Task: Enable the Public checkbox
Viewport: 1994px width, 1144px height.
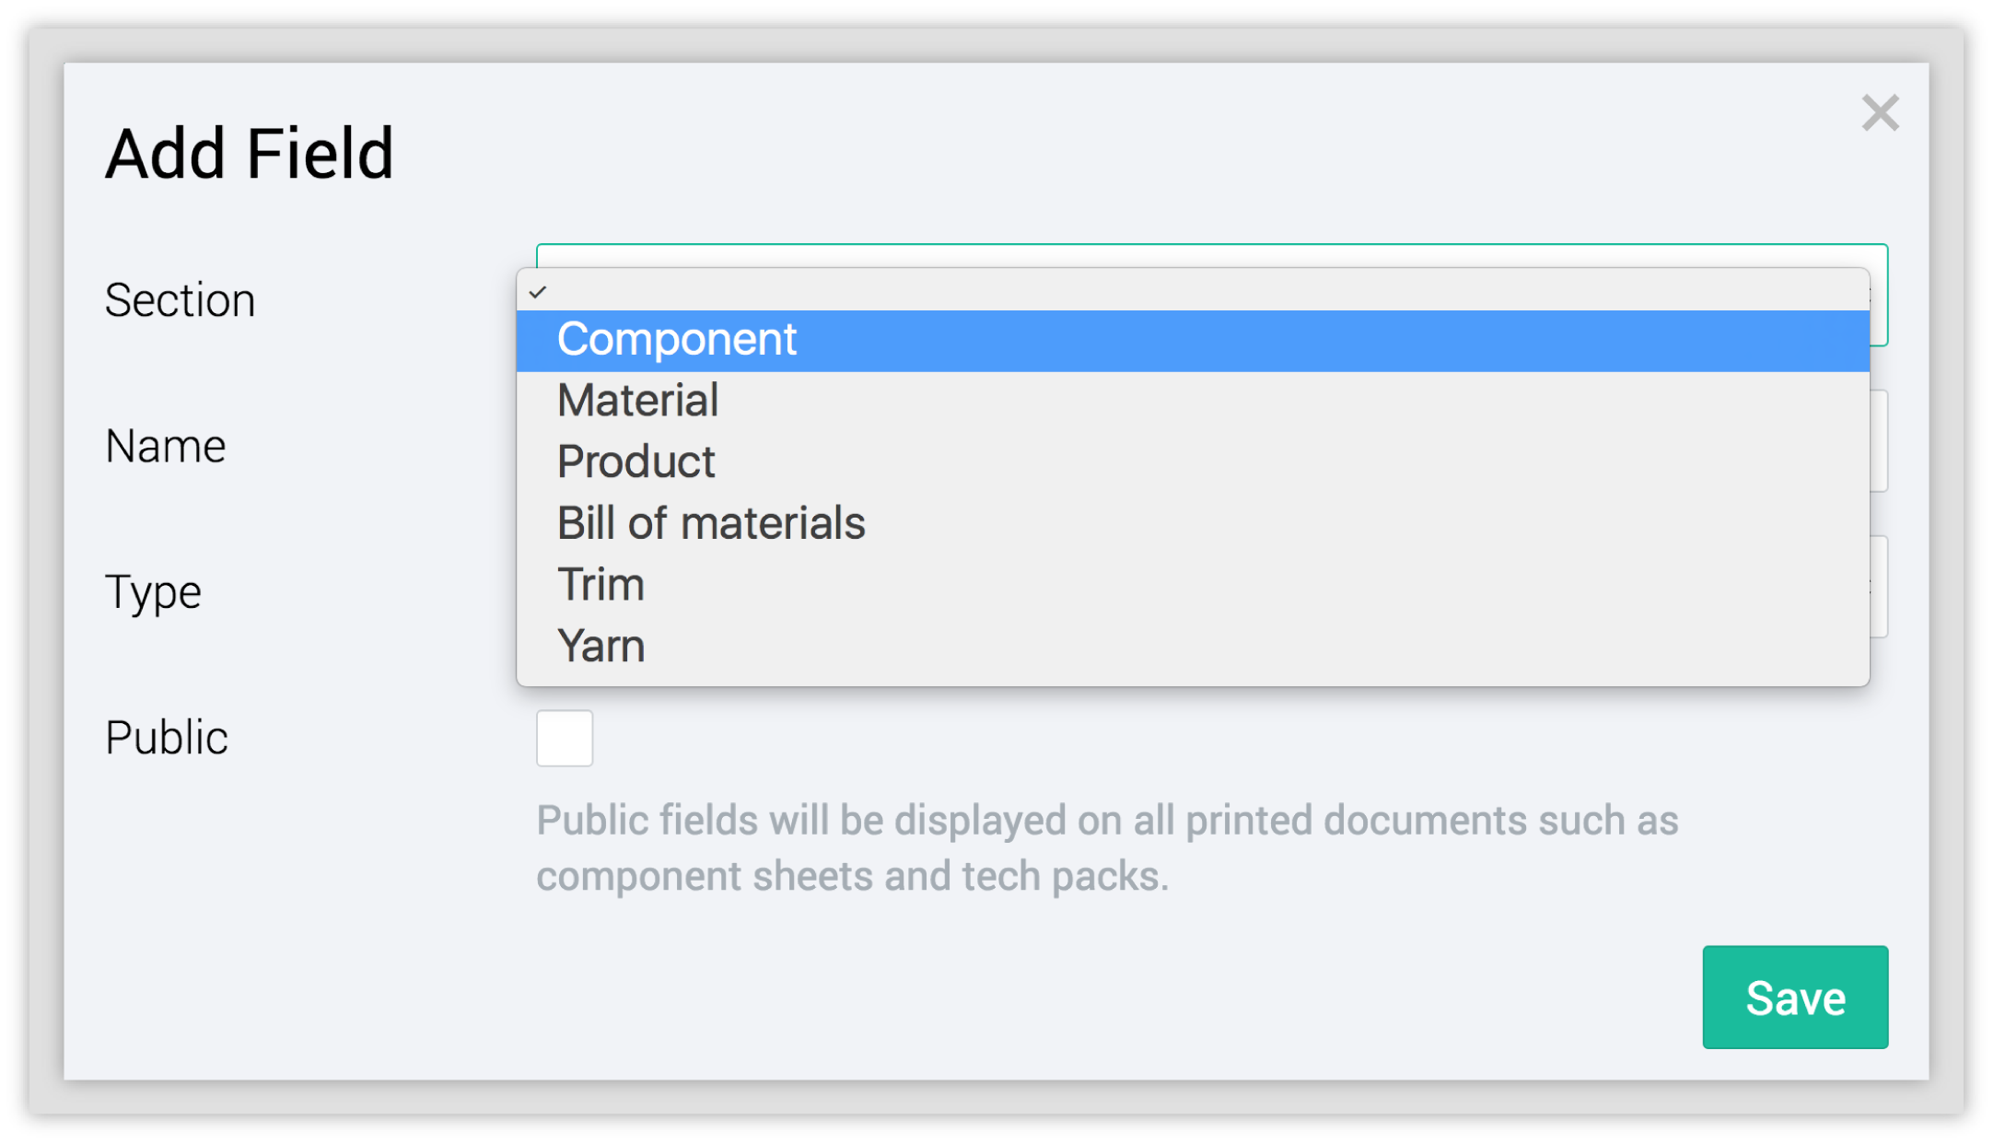Action: pyautogui.click(x=565, y=738)
